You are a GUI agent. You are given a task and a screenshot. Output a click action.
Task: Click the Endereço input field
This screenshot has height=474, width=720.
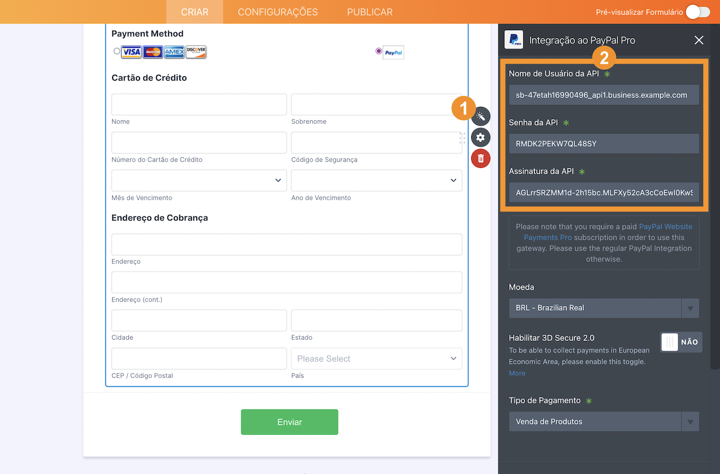(x=287, y=244)
